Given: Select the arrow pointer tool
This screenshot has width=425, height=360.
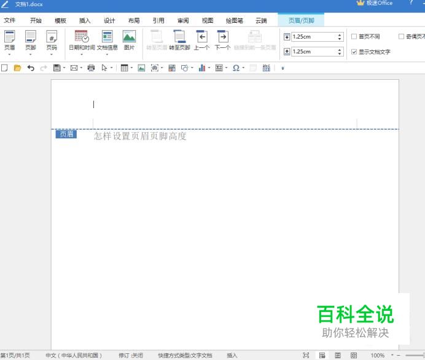Looking at the screenshot, I should (x=104, y=68).
